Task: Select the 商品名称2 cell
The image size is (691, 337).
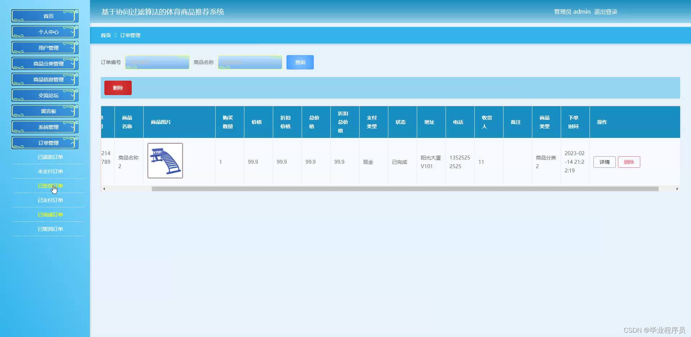Action: point(129,162)
